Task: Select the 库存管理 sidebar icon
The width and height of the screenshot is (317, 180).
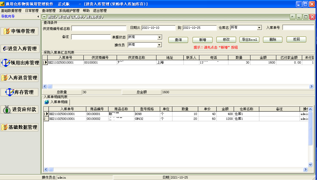Action: point(20,92)
